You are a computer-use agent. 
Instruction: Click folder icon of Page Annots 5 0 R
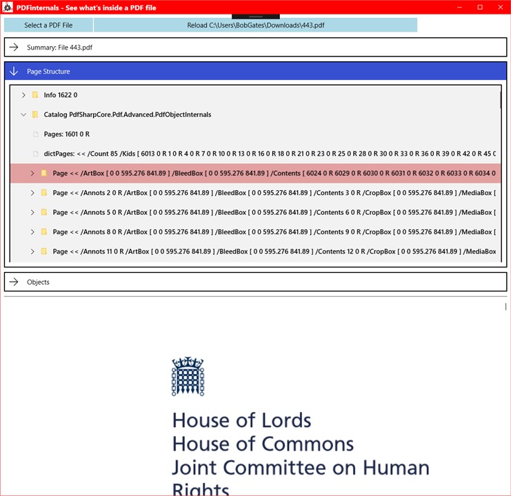[x=43, y=212]
